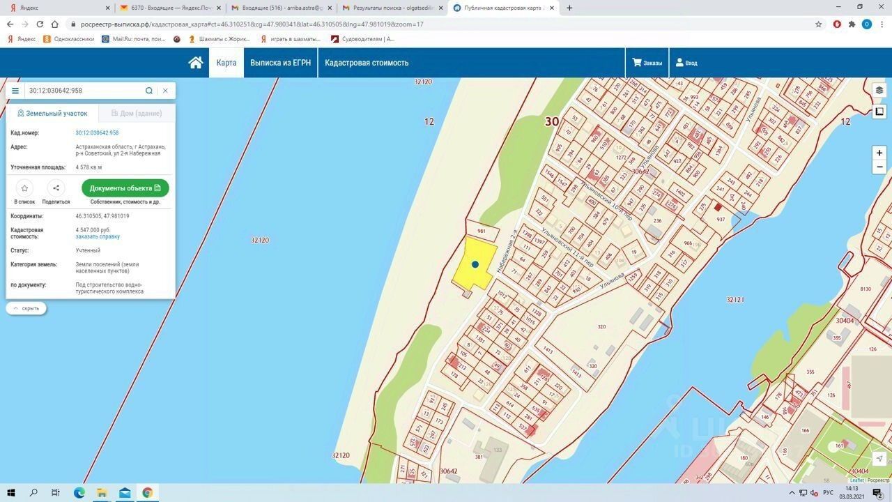This screenshot has width=892, height=502.
Task: Open the Leaflet attribution link
Action: 856,480
